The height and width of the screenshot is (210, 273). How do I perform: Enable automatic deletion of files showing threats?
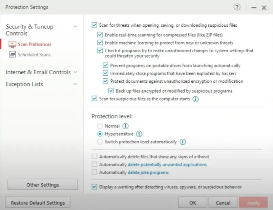(94, 157)
